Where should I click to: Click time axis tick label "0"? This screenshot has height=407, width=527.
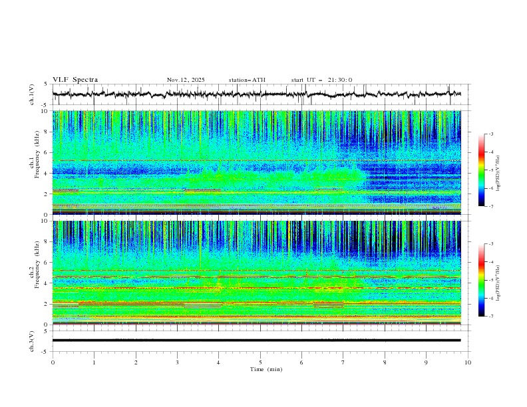pyautogui.click(x=53, y=362)
